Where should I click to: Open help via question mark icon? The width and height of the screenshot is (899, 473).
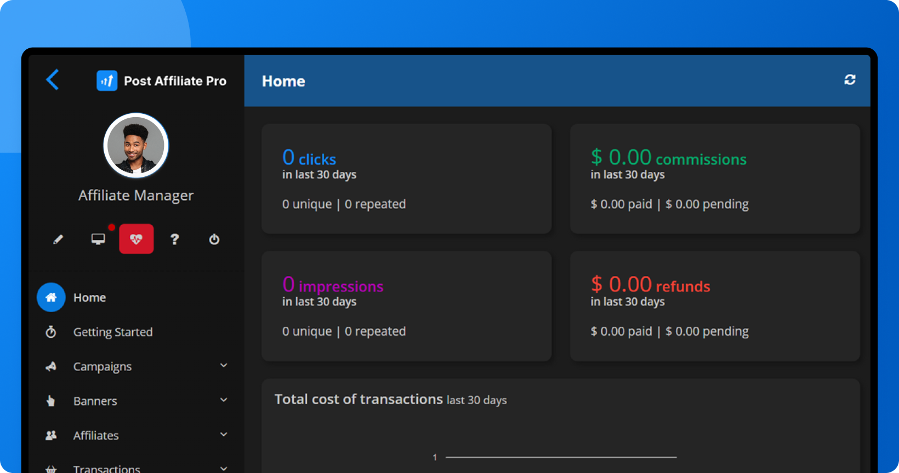[x=175, y=239]
